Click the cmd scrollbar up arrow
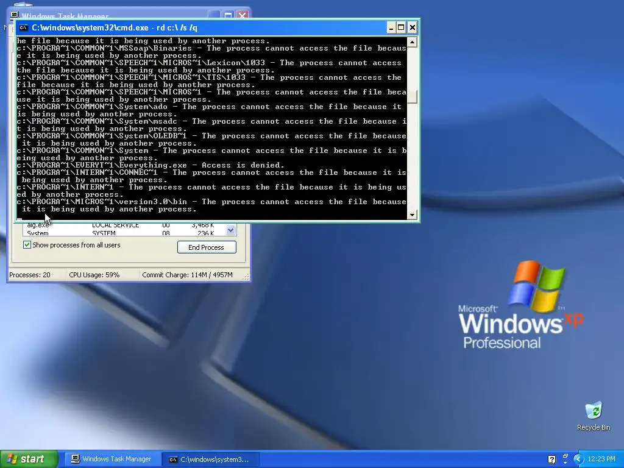This screenshot has width=624, height=468. tap(412, 42)
